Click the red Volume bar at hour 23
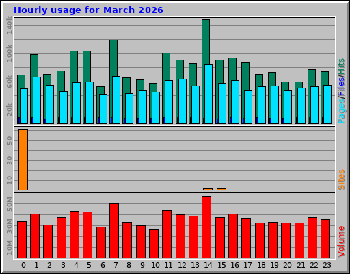Screen dimensions: 350x274 tap(325, 239)
